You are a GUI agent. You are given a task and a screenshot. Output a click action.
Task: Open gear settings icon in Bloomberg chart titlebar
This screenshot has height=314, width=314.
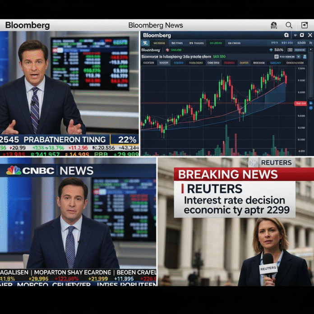(286, 35)
